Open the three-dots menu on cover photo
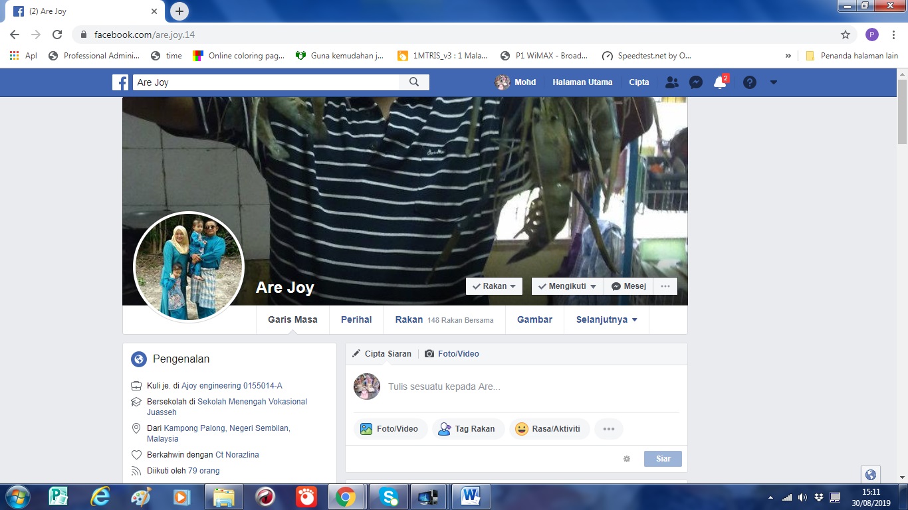 coord(665,286)
